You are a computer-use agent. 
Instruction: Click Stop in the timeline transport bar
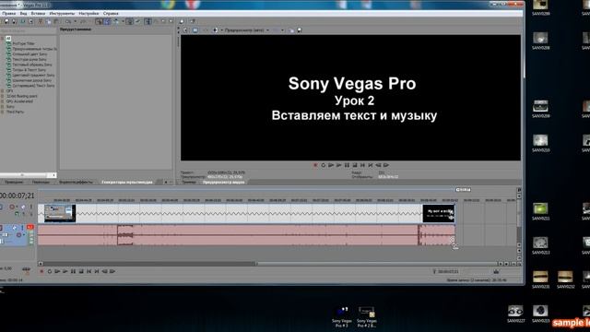(x=81, y=271)
